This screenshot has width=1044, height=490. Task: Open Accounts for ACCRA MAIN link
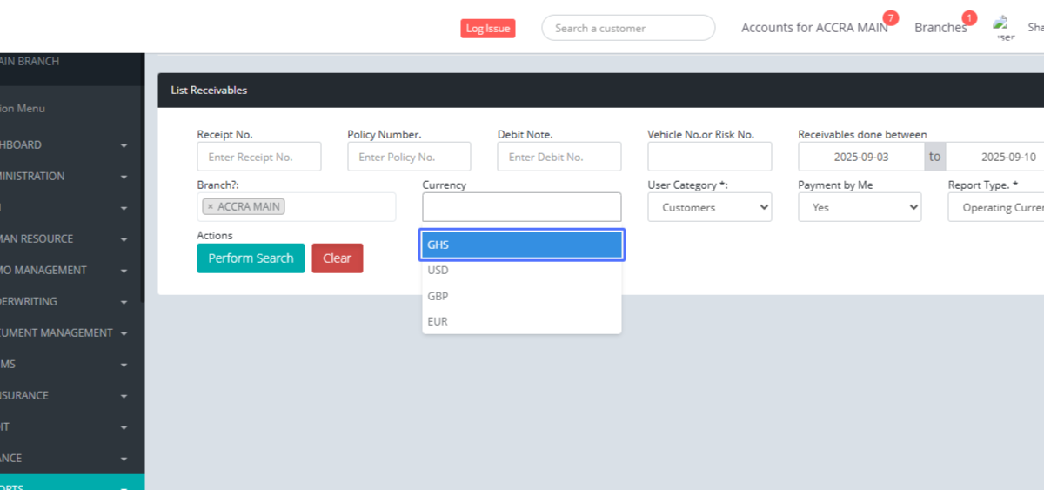pyautogui.click(x=813, y=28)
